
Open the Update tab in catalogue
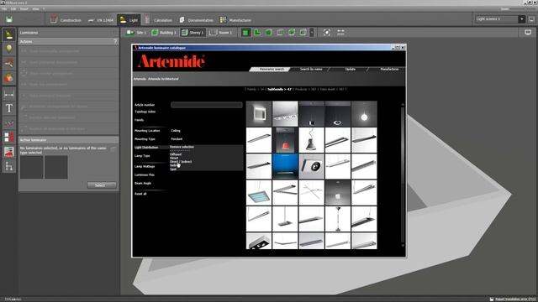[350, 69]
